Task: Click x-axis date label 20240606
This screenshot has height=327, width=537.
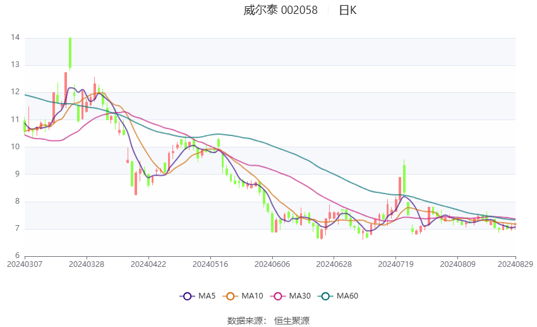Action: tap(272, 264)
